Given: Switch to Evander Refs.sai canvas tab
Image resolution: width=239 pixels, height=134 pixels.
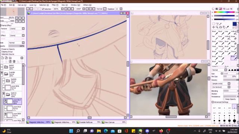Looking at the screenshot, I should (89, 122).
